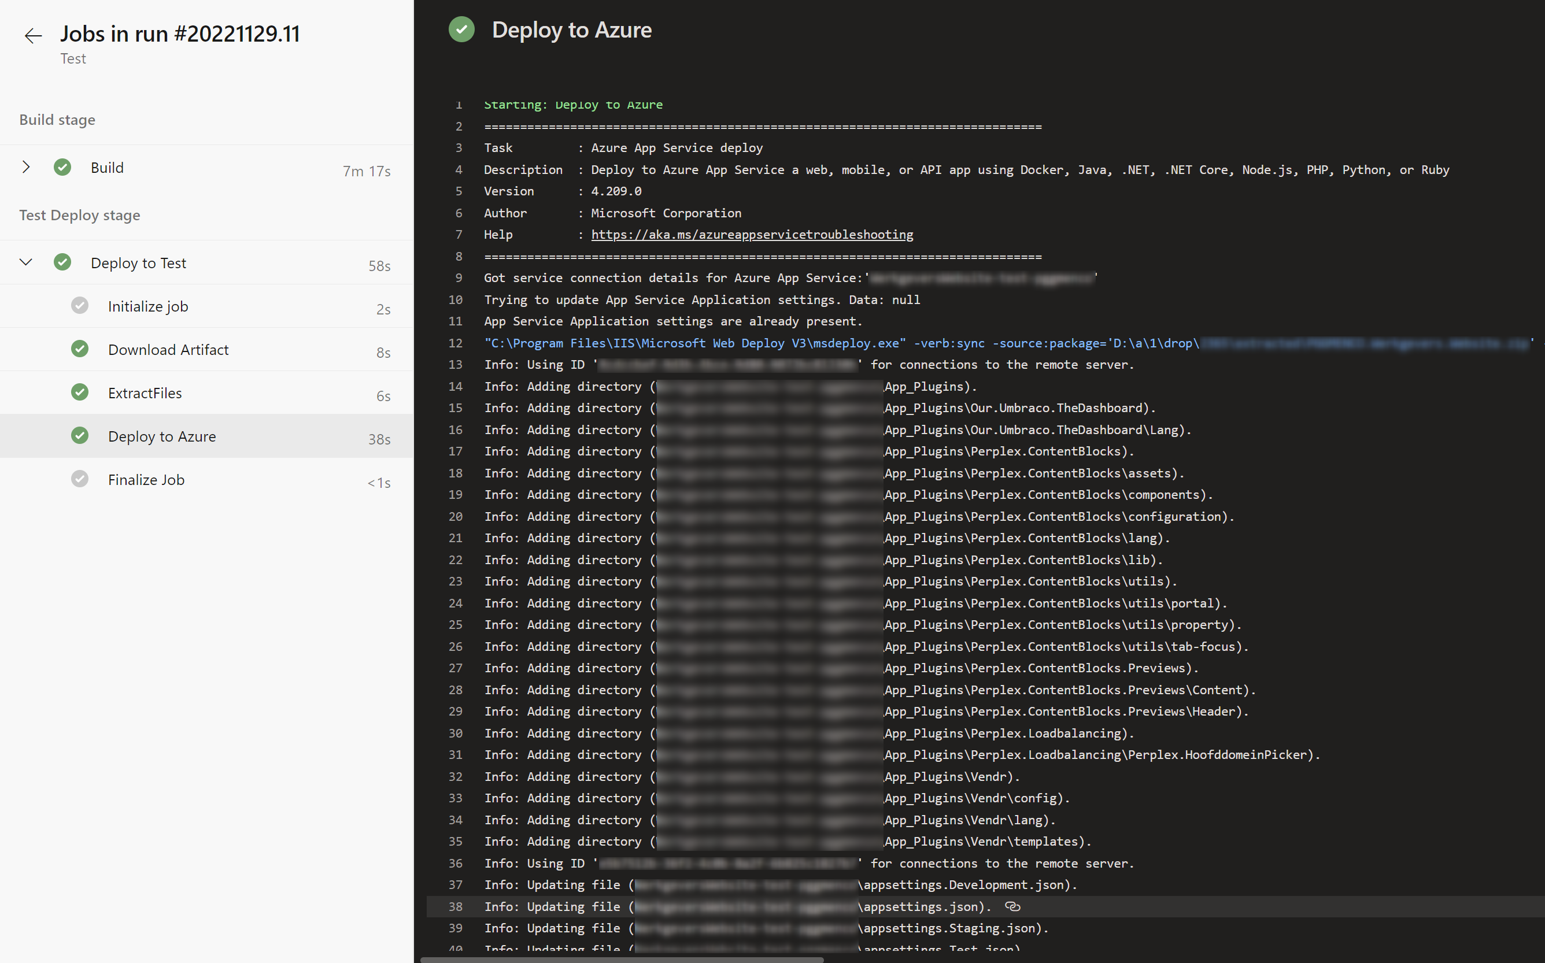Click the 'Starting: Deploy to Azure' log line
Viewport: 1545px width, 963px height.
tap(573, 105)
